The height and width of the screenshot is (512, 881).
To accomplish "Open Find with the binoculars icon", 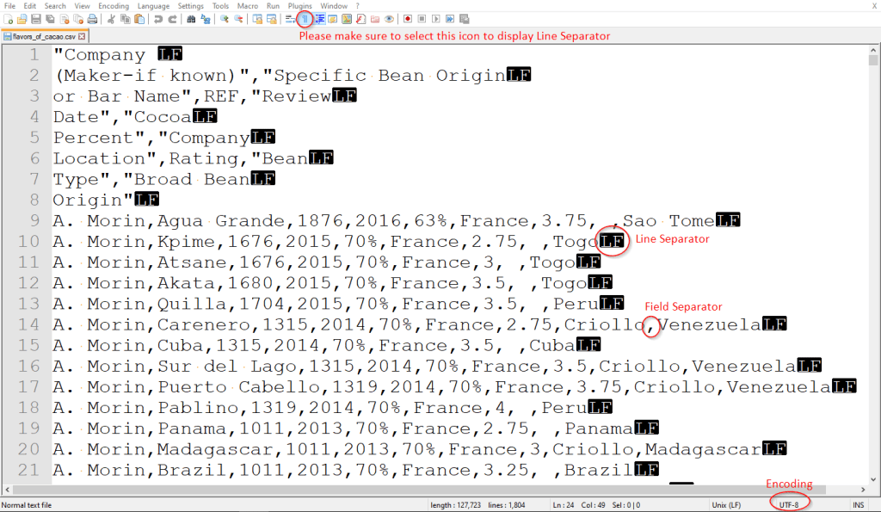I will (x=192, y=18).
